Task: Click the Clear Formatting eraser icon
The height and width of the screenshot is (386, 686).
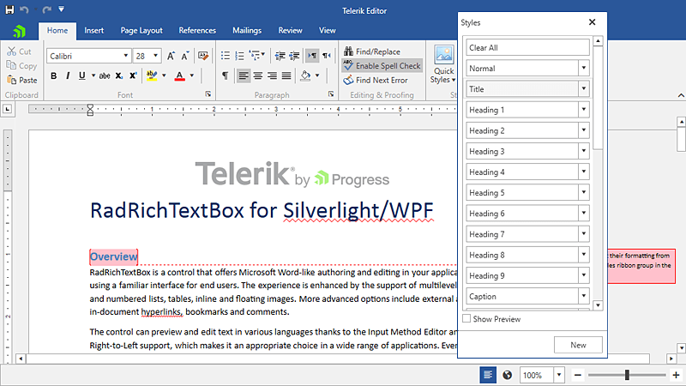Action: 203,56
